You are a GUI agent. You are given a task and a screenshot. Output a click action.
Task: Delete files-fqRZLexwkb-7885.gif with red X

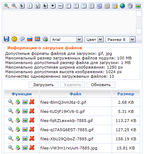(x=32, y=120)
